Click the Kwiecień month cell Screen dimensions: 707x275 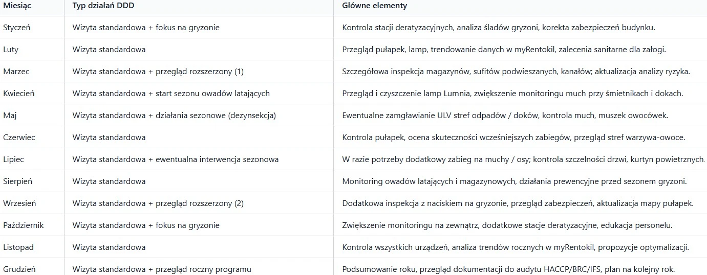(x=32, y=94)
